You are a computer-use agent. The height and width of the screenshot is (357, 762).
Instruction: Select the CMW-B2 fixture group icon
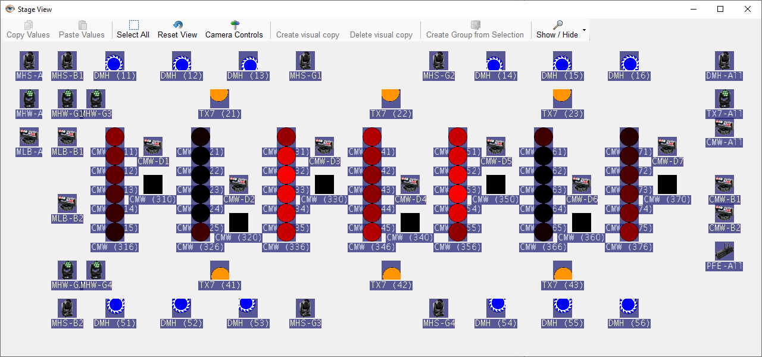(724, 213)
